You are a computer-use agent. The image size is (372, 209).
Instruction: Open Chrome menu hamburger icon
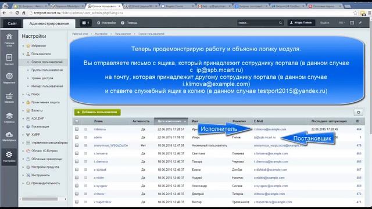370,13
